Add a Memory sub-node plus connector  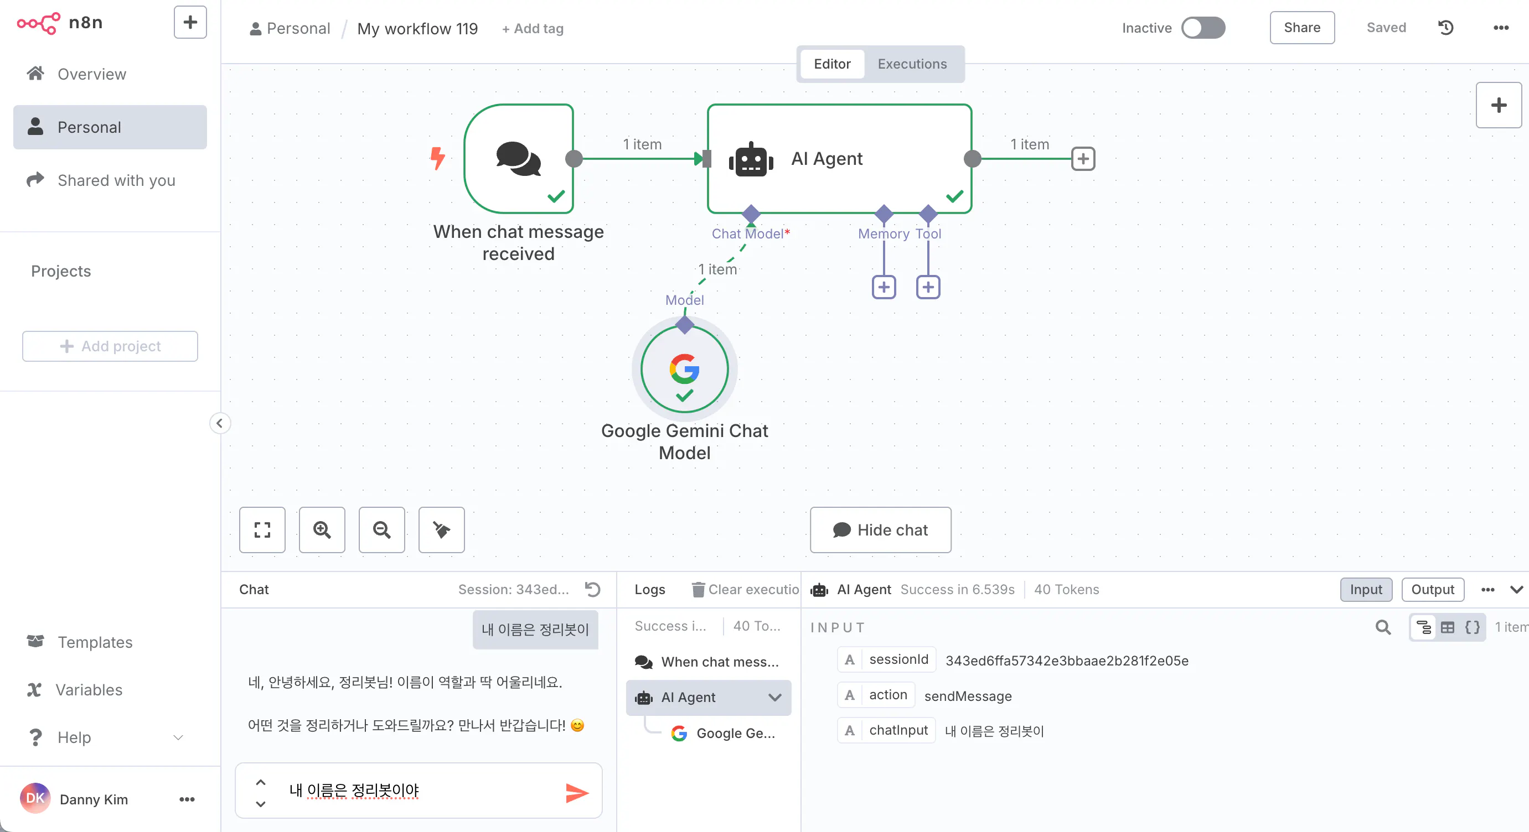884,288
